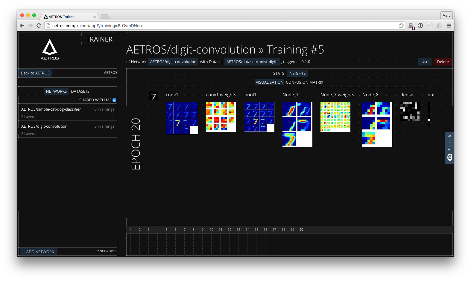Click the ghost extension icon with badge
471x281 pixels.
(411, 26)
